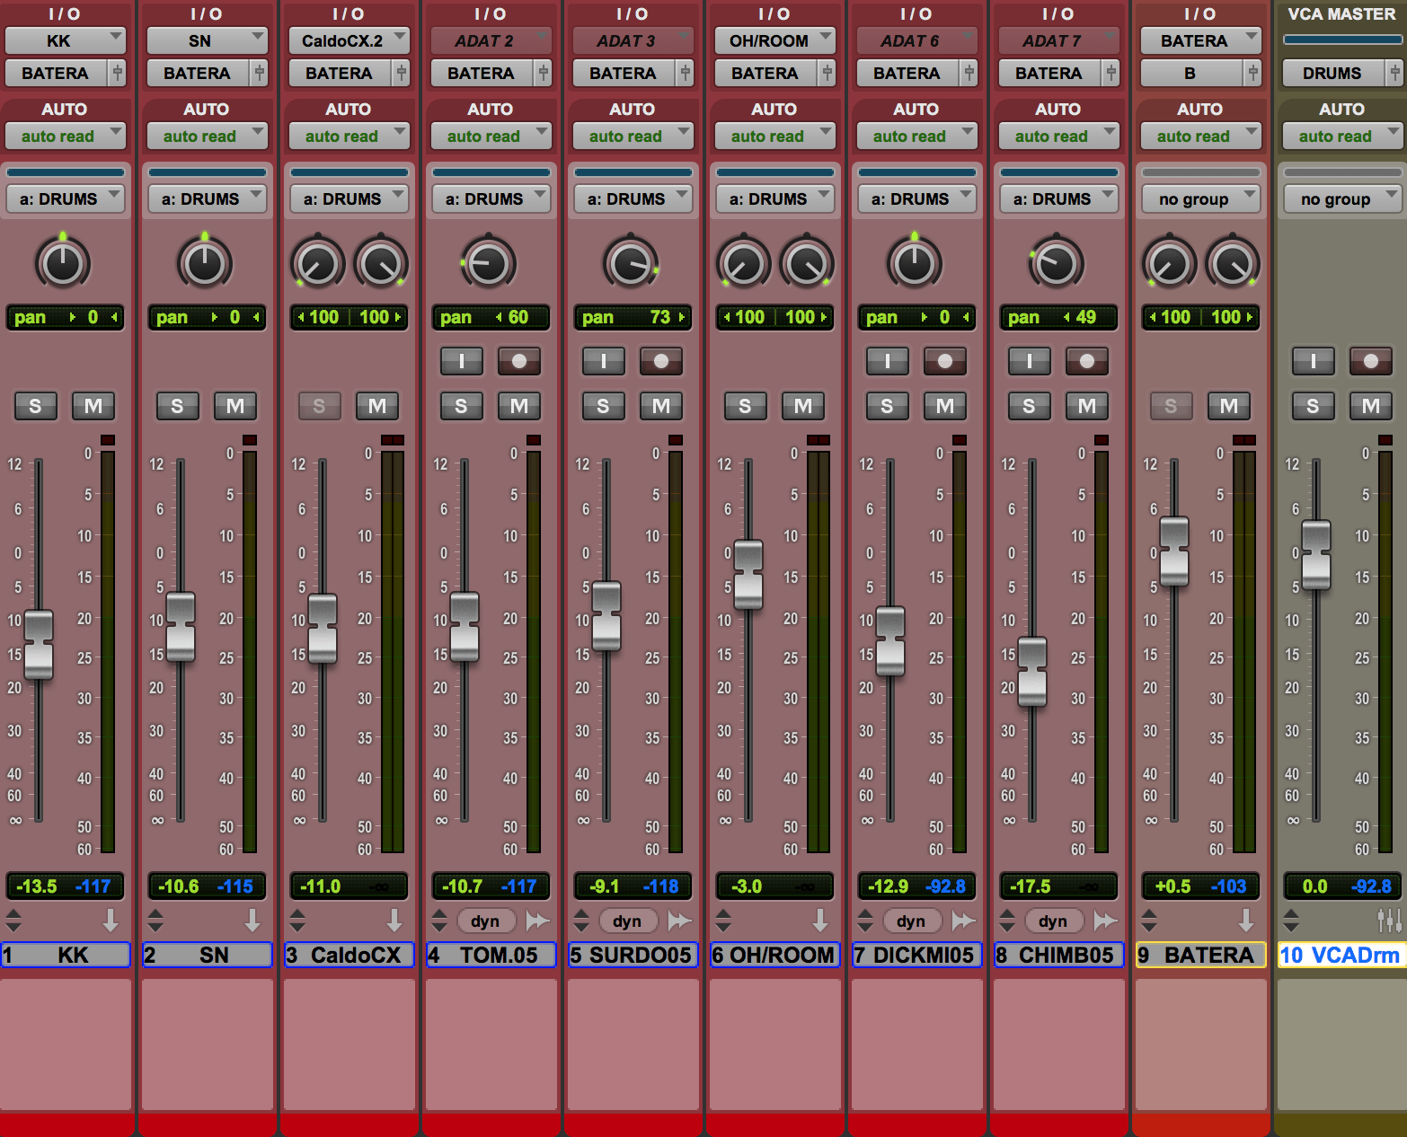Solo the KK track
This screenshot has width=1407, height=1137.
(35, 406)
